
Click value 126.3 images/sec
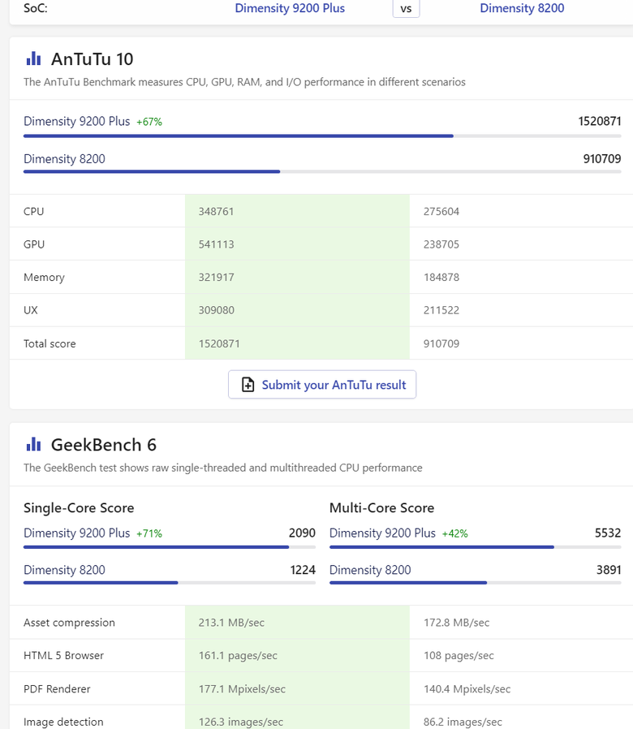pyautogui.click(x=241, y=722)
